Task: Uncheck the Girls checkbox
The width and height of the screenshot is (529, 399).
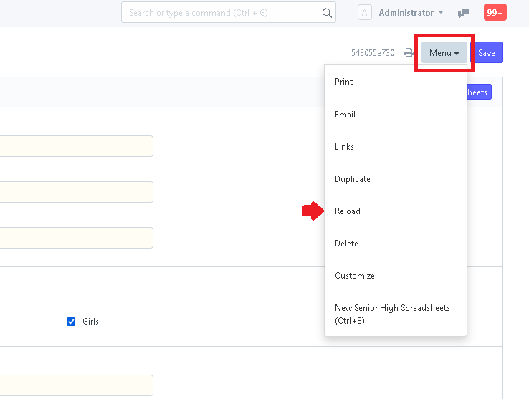Action: point(71,322)
